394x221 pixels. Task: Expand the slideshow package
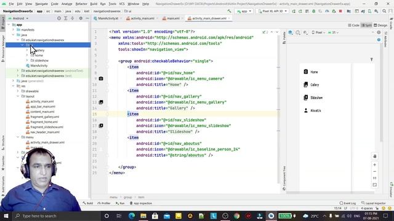tap(27, 60)
